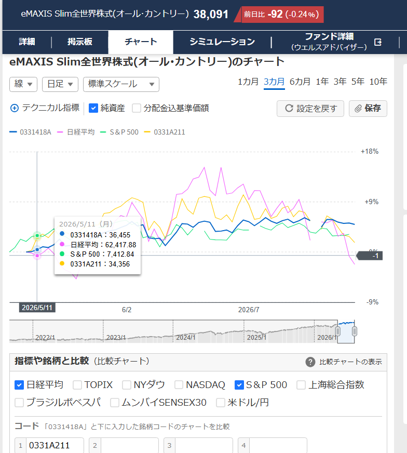The width and height of the screenshot is (407, 453).
Task: Click the blue 0331418A legend swatch
Action: [13, 132]
